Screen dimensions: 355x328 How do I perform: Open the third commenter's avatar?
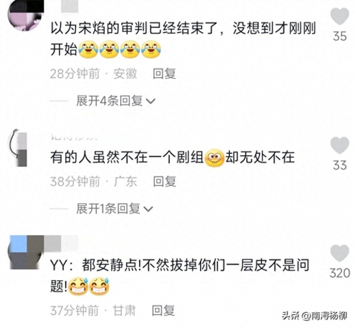[x=26, y=252]
